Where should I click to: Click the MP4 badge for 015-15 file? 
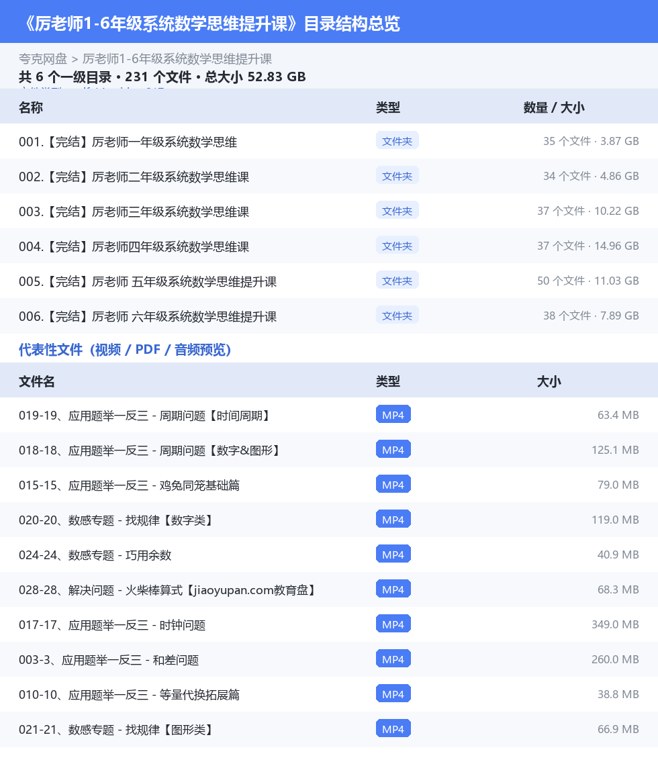(x=393, y=485)
